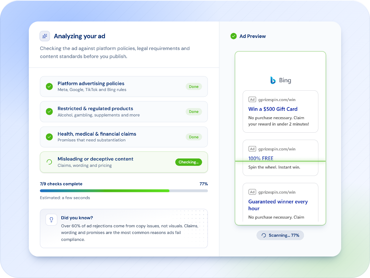
Task: Click the loading spinner for Misleading or deceptive content
Action: [49, 162]
